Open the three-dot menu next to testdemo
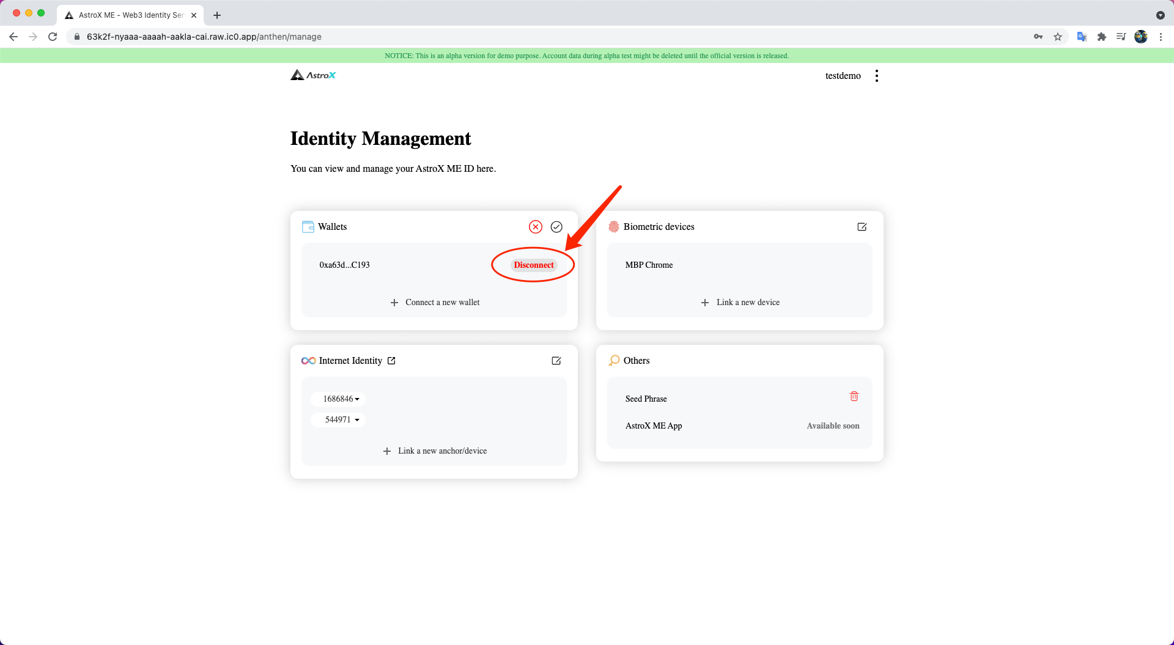 pos(877,76)
